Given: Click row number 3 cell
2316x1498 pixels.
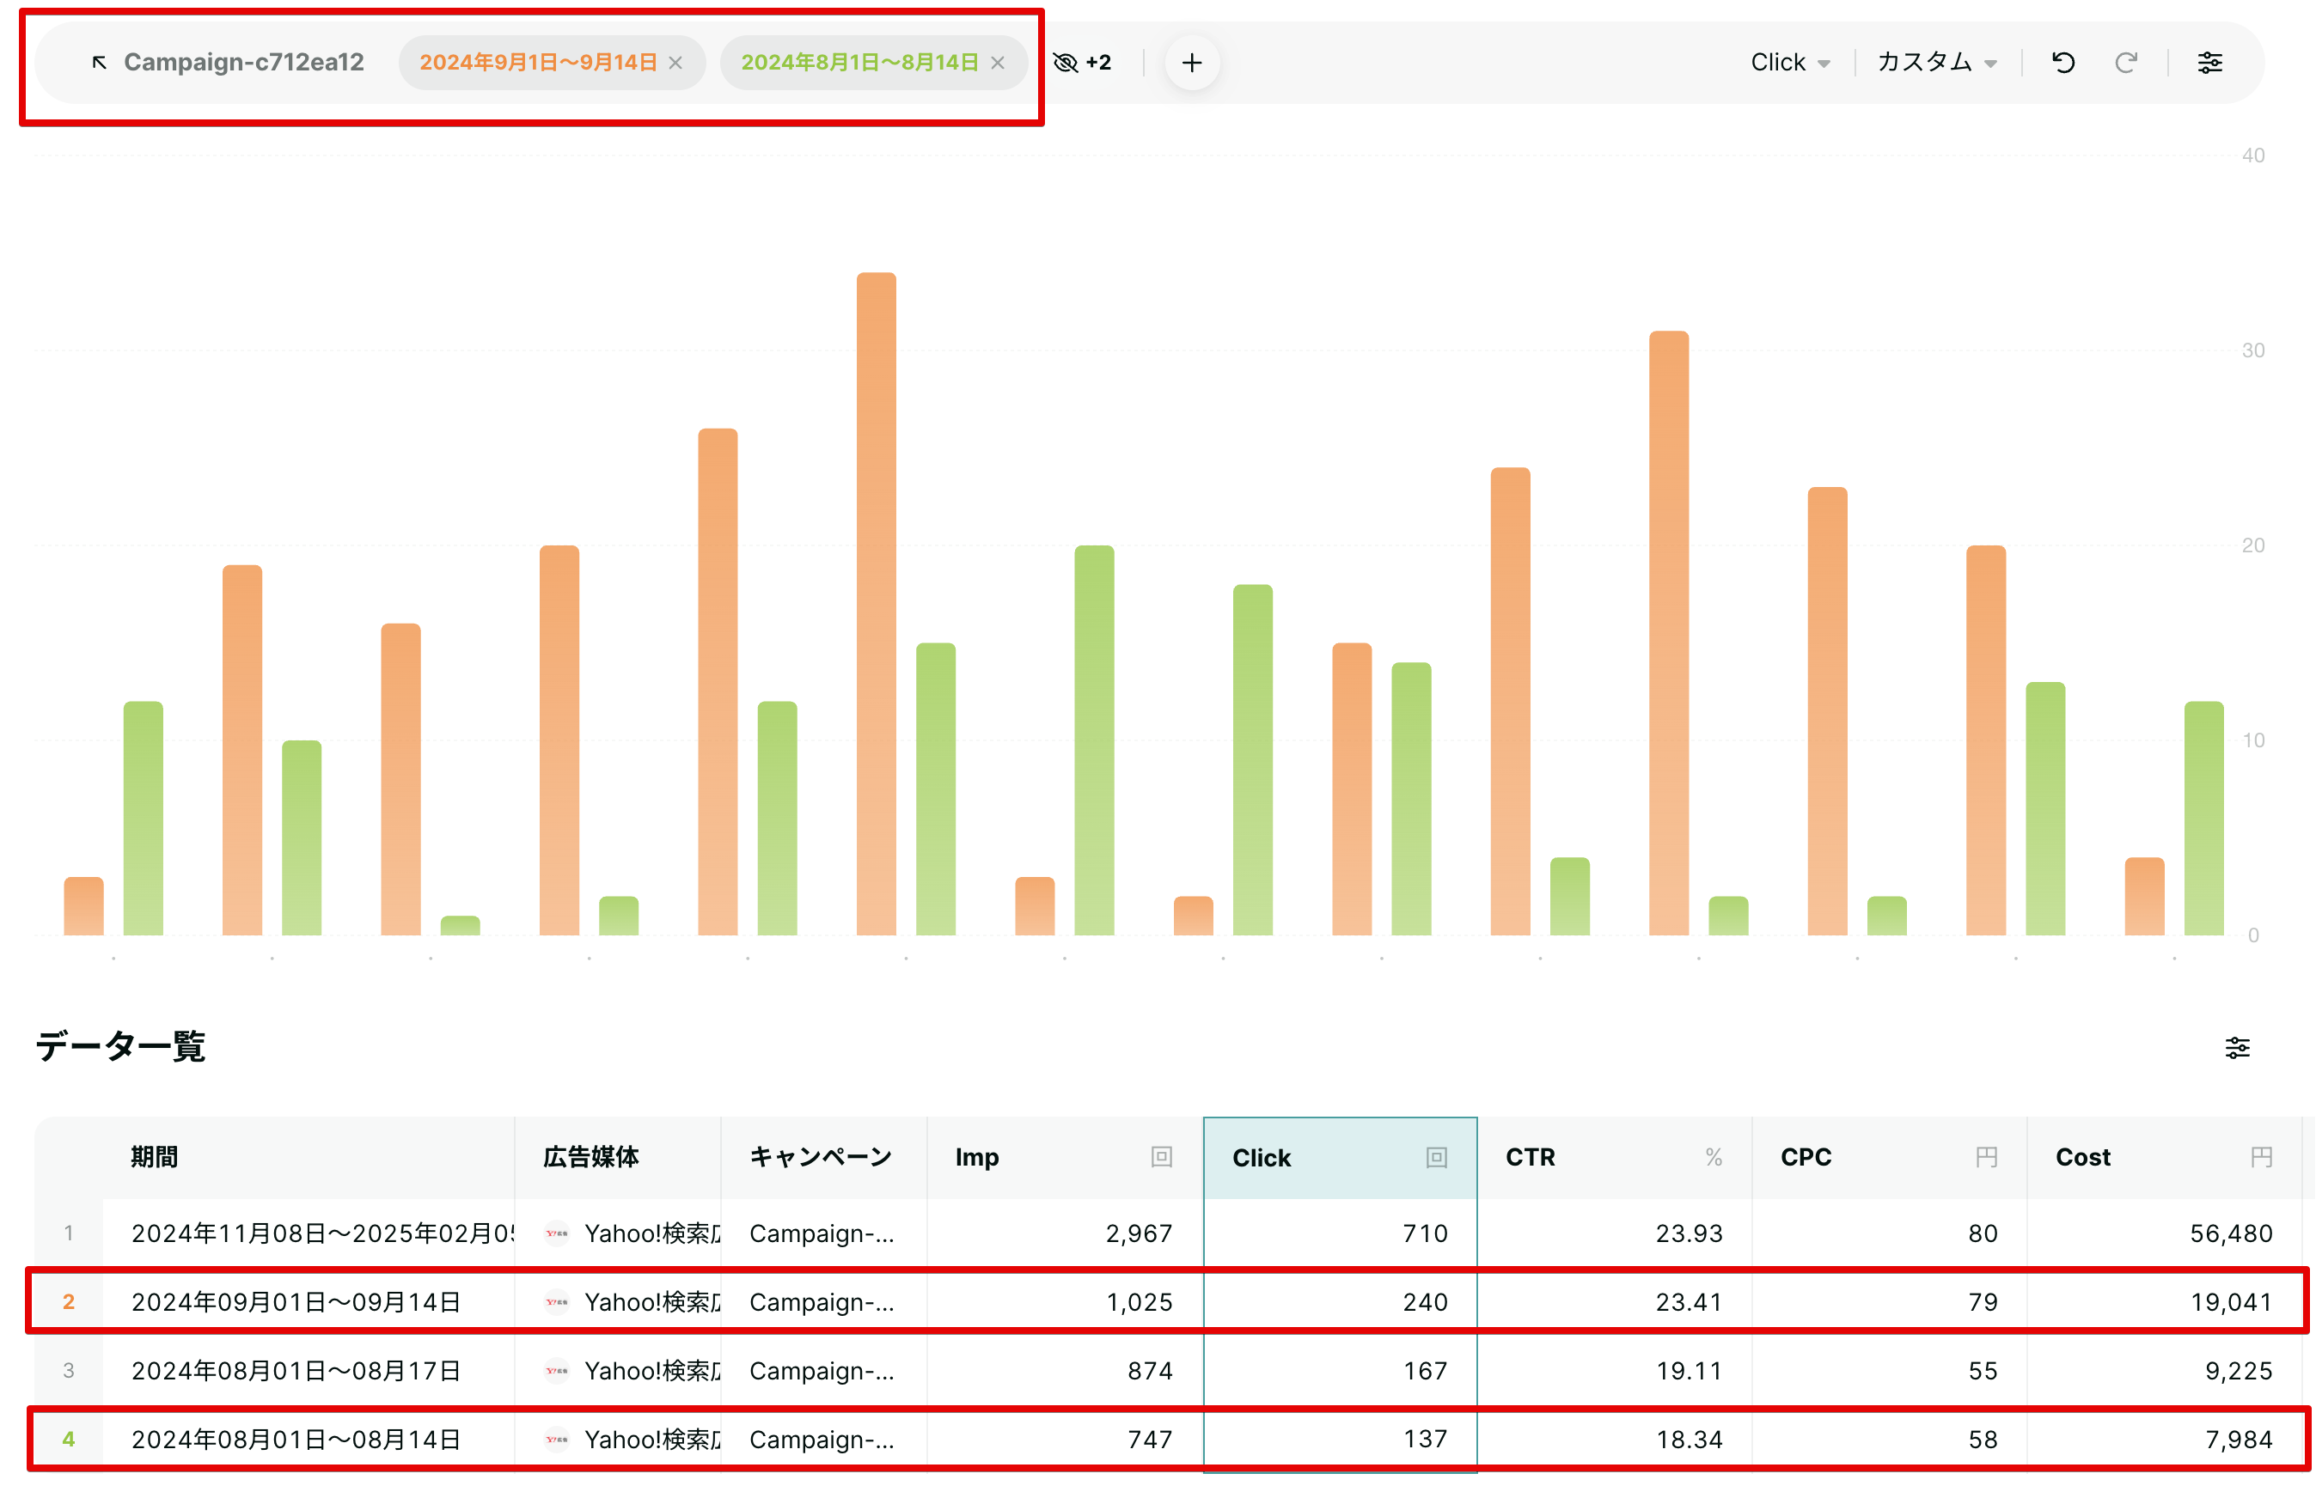Looking at the screenshot, I should (x=68, y=1371).
